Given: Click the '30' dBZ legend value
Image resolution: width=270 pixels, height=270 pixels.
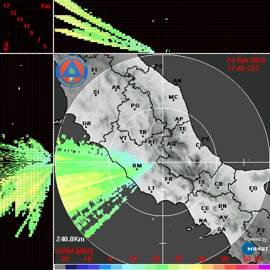Looking at the screenshot, I should [x=178, y=259].
